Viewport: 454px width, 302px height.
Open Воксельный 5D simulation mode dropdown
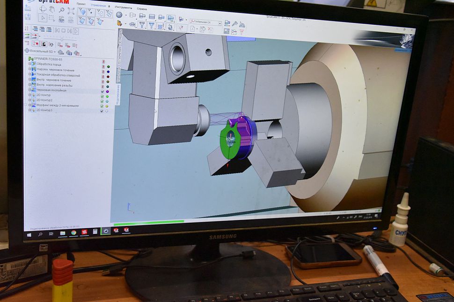tap(55, 52)
